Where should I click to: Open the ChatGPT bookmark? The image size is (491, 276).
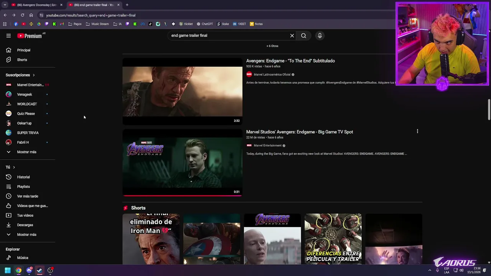tap(205, 24)
